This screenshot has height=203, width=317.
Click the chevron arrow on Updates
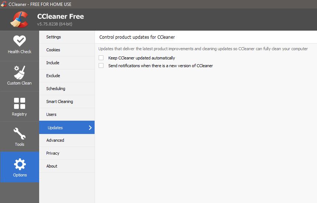tap(90, 127)
